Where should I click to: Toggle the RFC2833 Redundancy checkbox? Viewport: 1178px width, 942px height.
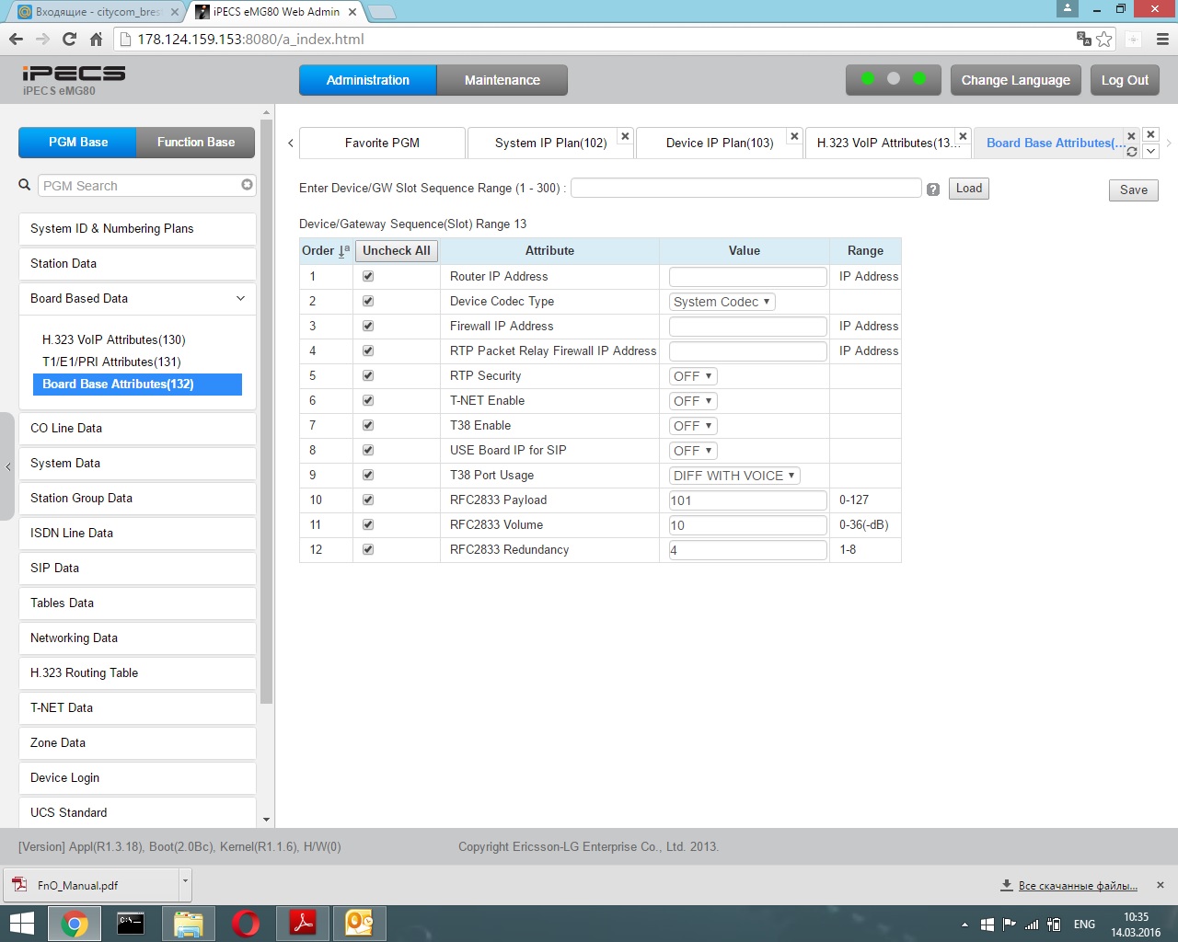point(368,549)
